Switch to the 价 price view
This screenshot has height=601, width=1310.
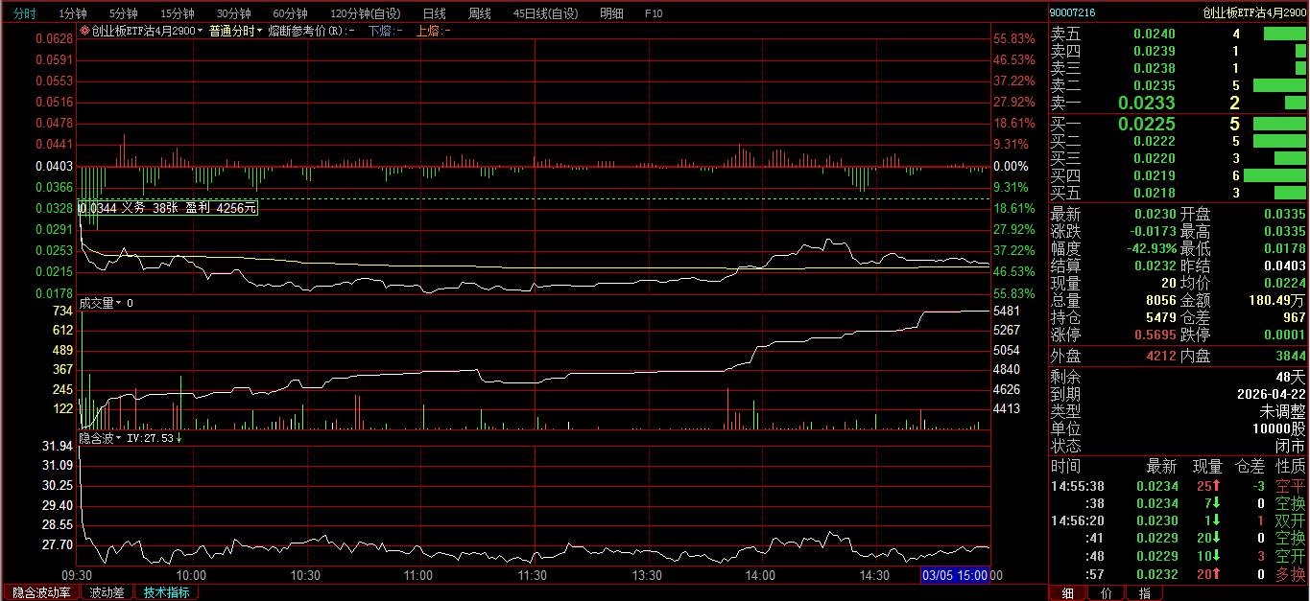tap(1106, 593)
